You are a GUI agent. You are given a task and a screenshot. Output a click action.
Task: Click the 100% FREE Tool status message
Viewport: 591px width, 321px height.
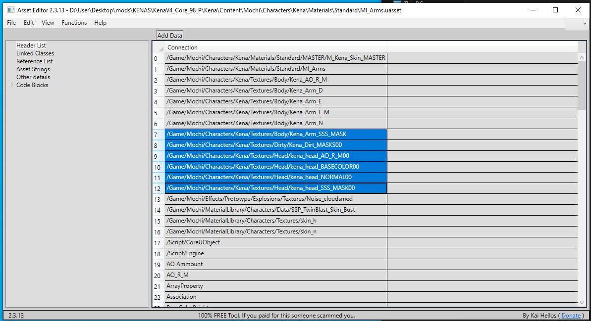tap(276, 316)
